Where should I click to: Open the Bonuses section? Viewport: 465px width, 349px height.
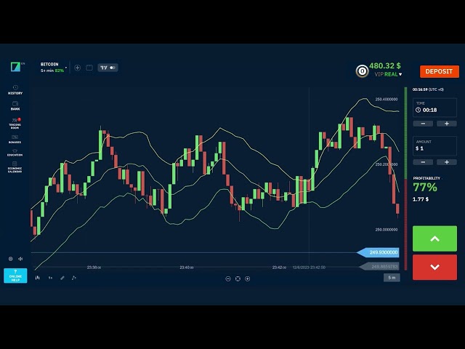tap(15, 139)
